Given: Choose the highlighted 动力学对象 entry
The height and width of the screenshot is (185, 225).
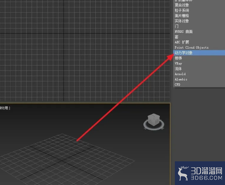Looking at the screenshot, I should (x=199, y=53).
